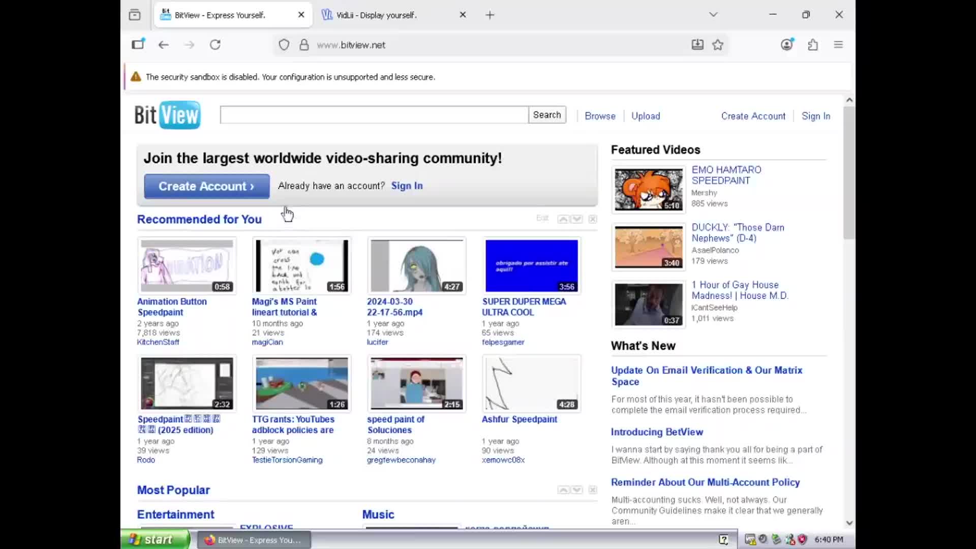Visit uploader KitchenStaff's channel
The height and width of the screenshot is (549, 976).
[158, 342]
